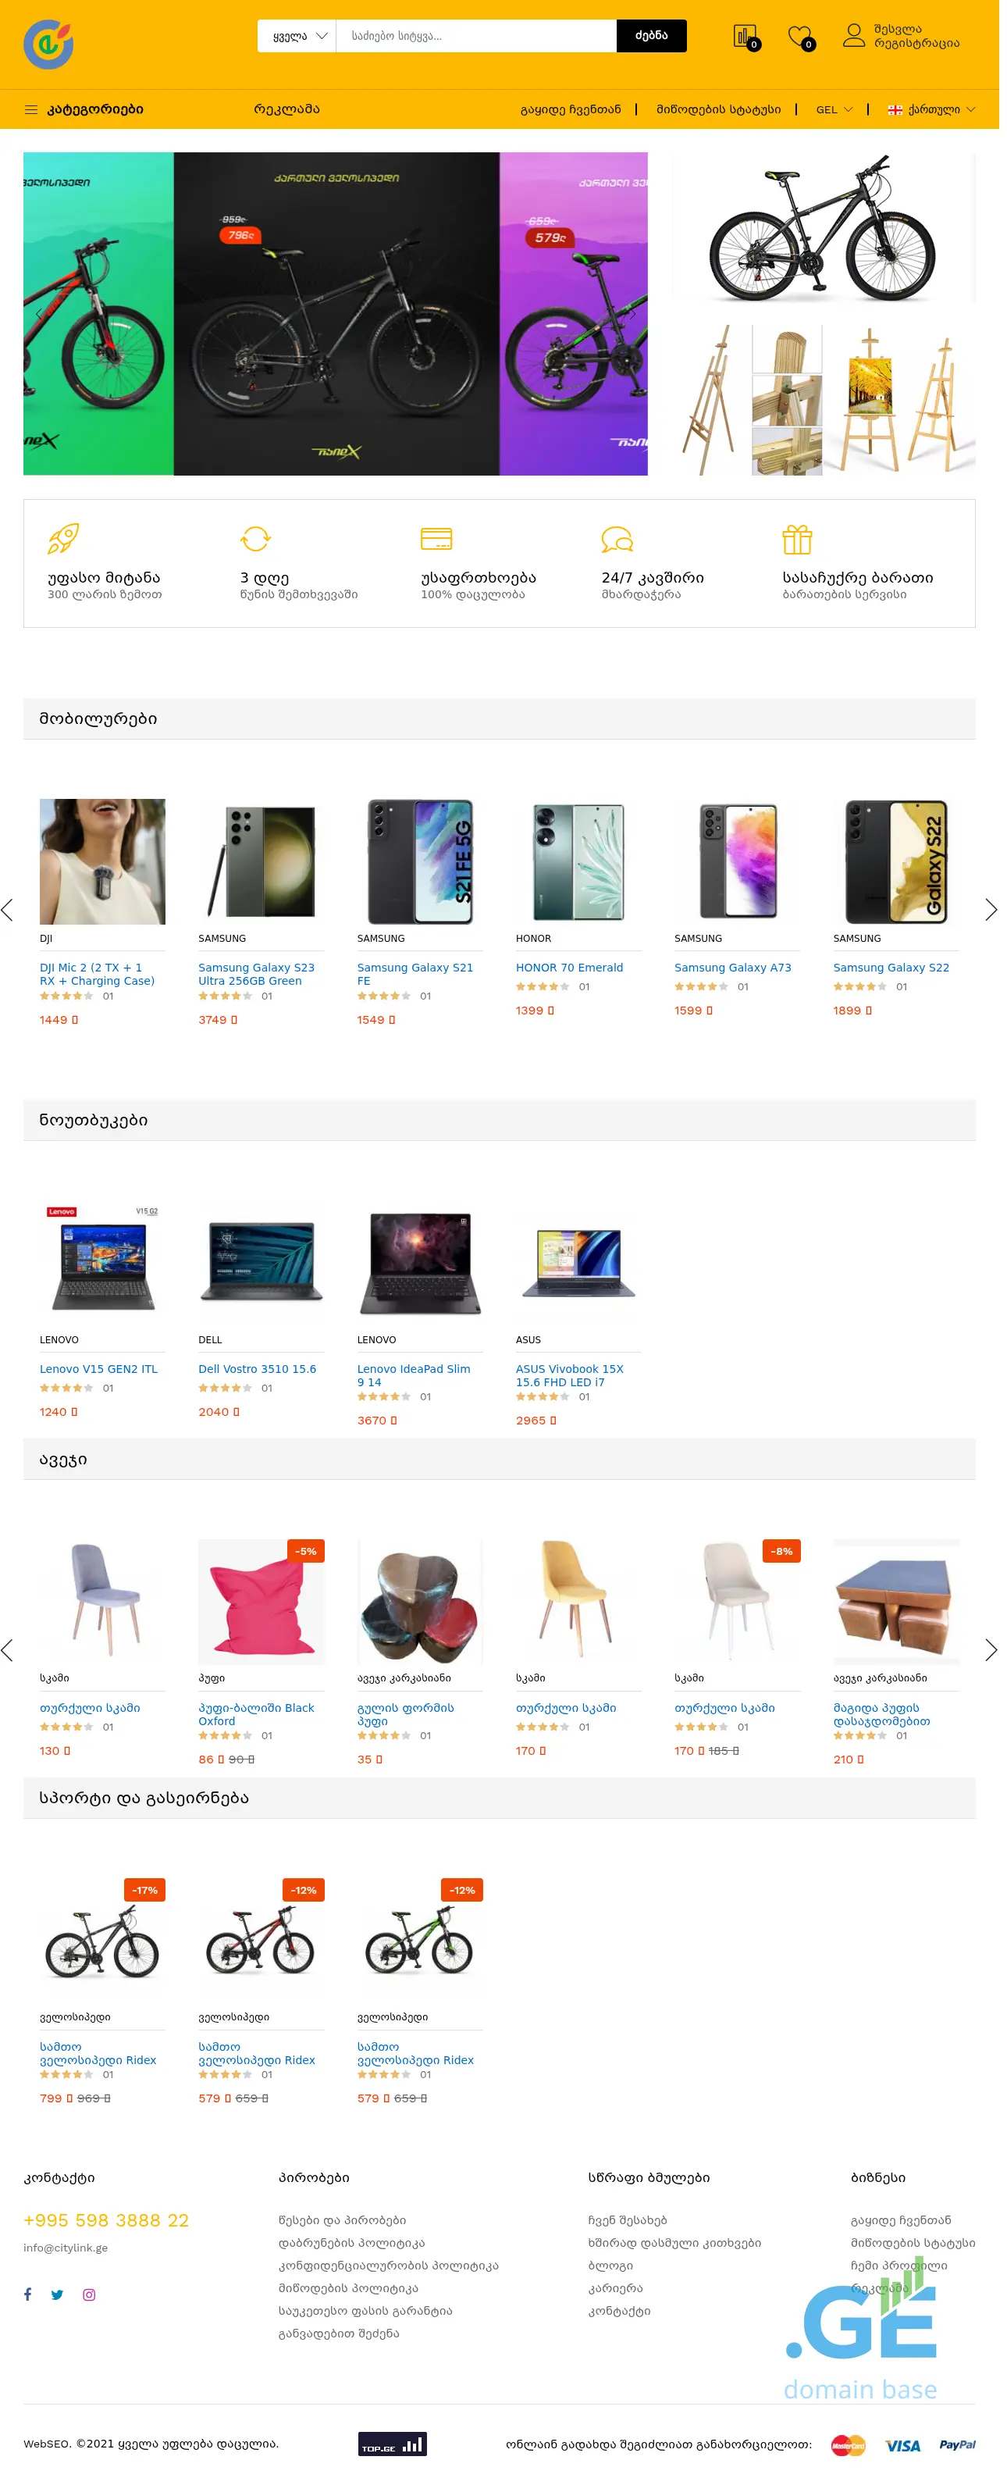Click the რეკლამა menu item
This screenshot has height=2485, width=1007.
(x=286, y=109)
